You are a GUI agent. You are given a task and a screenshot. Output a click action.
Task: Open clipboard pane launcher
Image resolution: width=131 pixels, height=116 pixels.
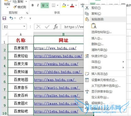click(27, 13)
